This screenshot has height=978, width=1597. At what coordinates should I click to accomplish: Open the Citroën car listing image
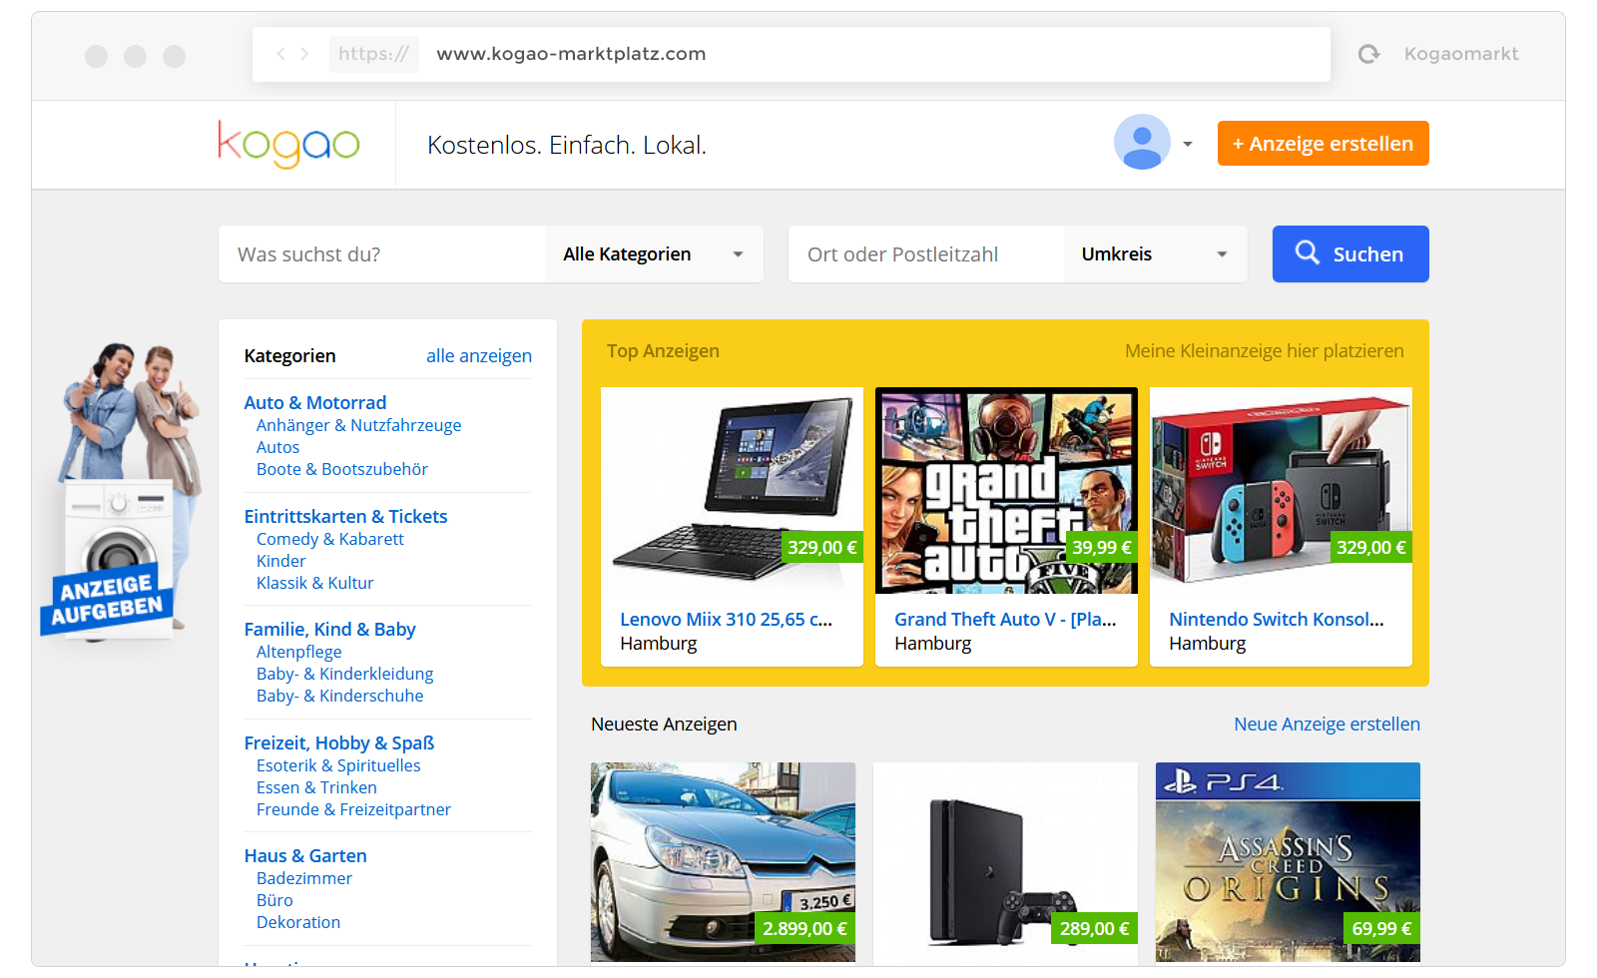coord(723,862)
